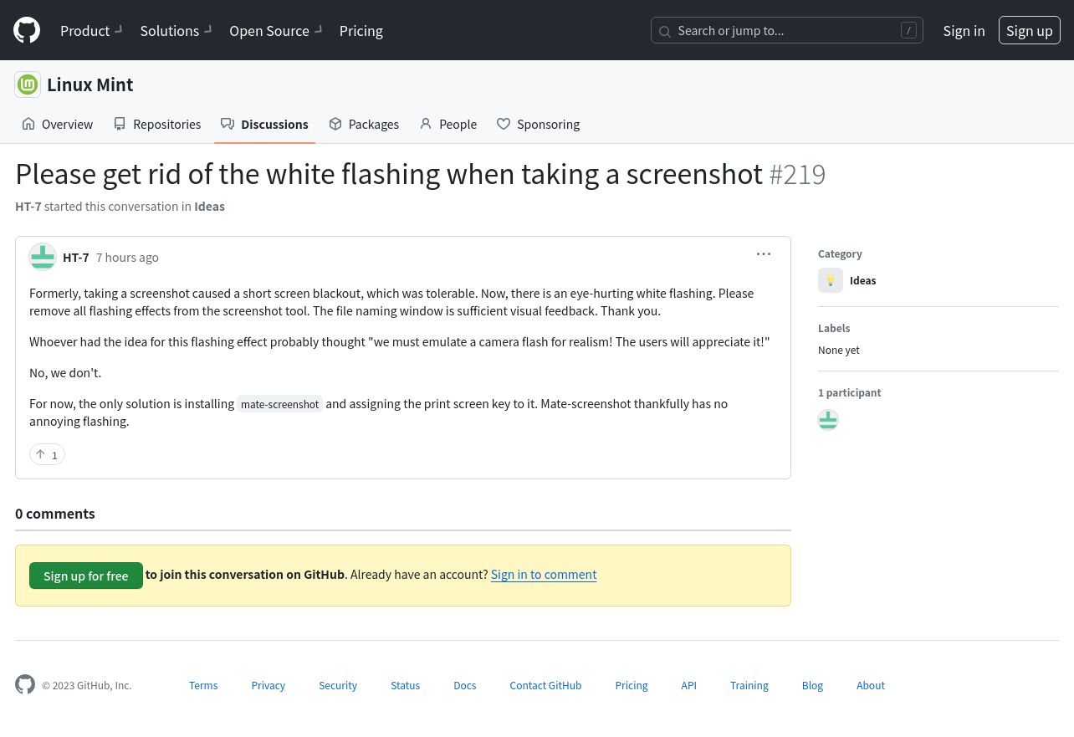The image size is (1074, 737).
Task: Open the API footer link
Action: coord(688,685)
